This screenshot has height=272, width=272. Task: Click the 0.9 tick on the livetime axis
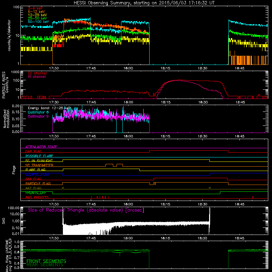tap(17, 247)
